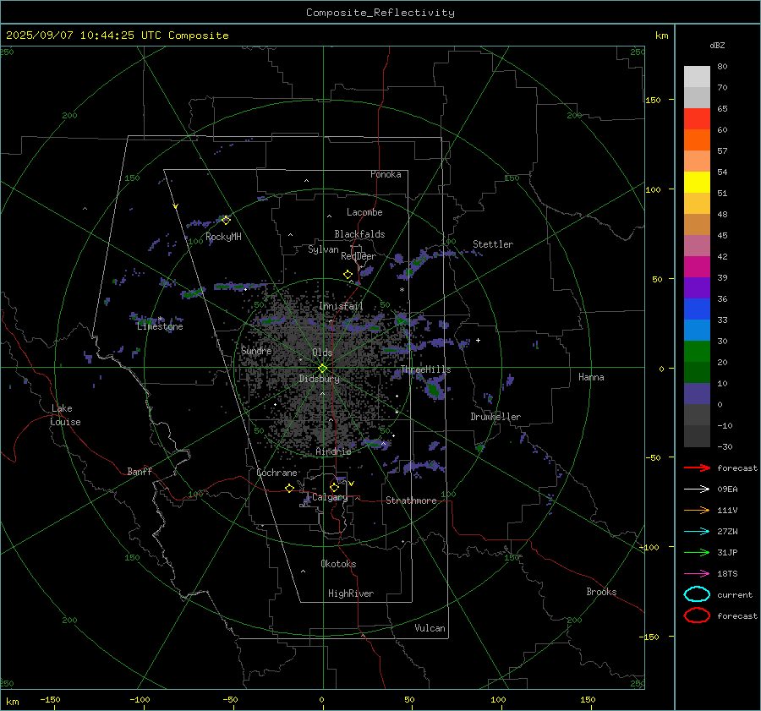Click the Blackfalds town label
Viewport: 761px width, 711px height.
tap(359, 234)
